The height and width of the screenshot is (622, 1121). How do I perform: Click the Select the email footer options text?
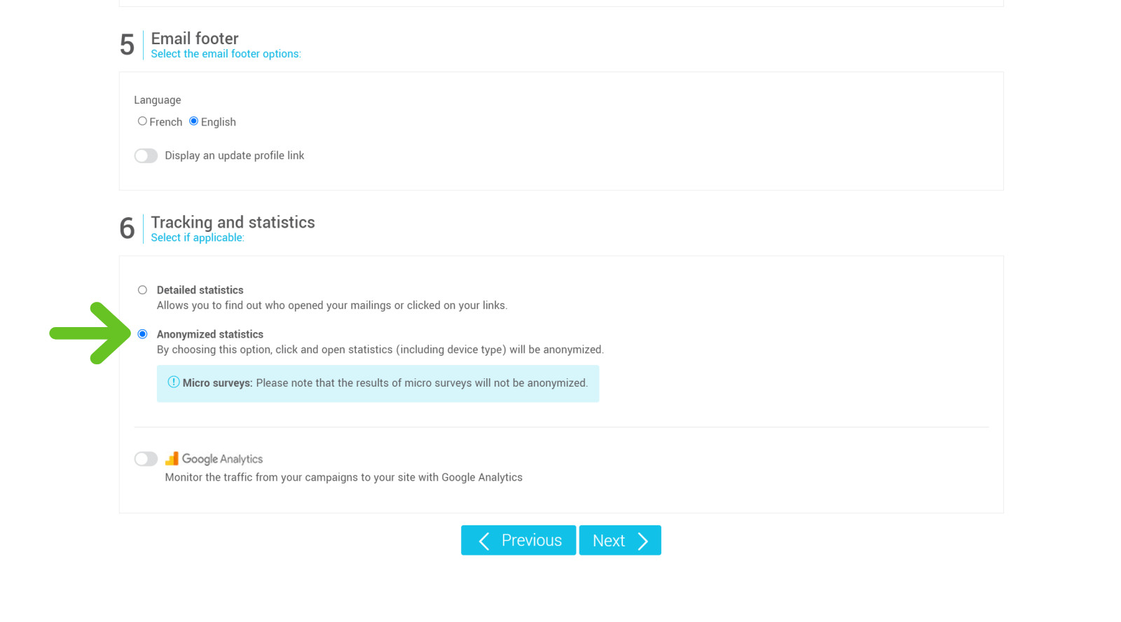tap(226, 53)
